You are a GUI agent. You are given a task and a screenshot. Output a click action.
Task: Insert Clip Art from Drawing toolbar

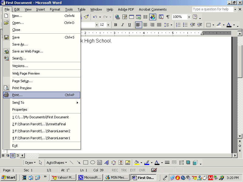click(121, 163)
